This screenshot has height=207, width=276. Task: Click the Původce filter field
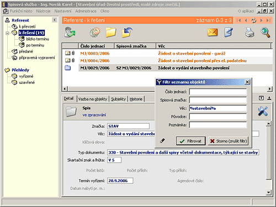218,116
